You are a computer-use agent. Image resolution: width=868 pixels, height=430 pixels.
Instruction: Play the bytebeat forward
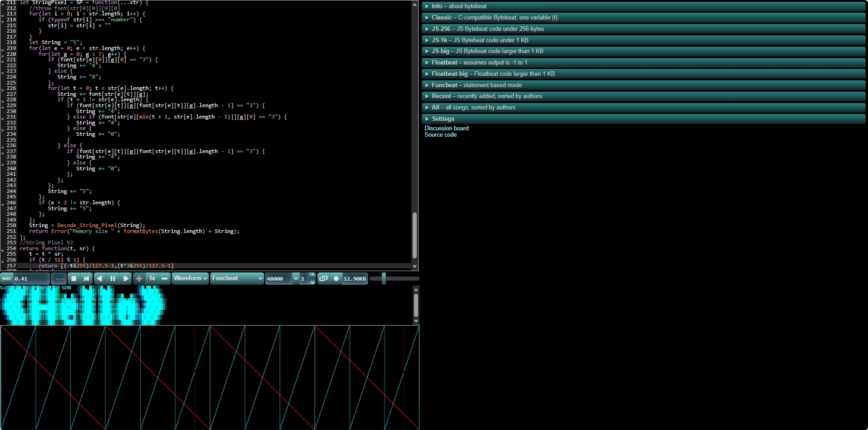[126, 279]
